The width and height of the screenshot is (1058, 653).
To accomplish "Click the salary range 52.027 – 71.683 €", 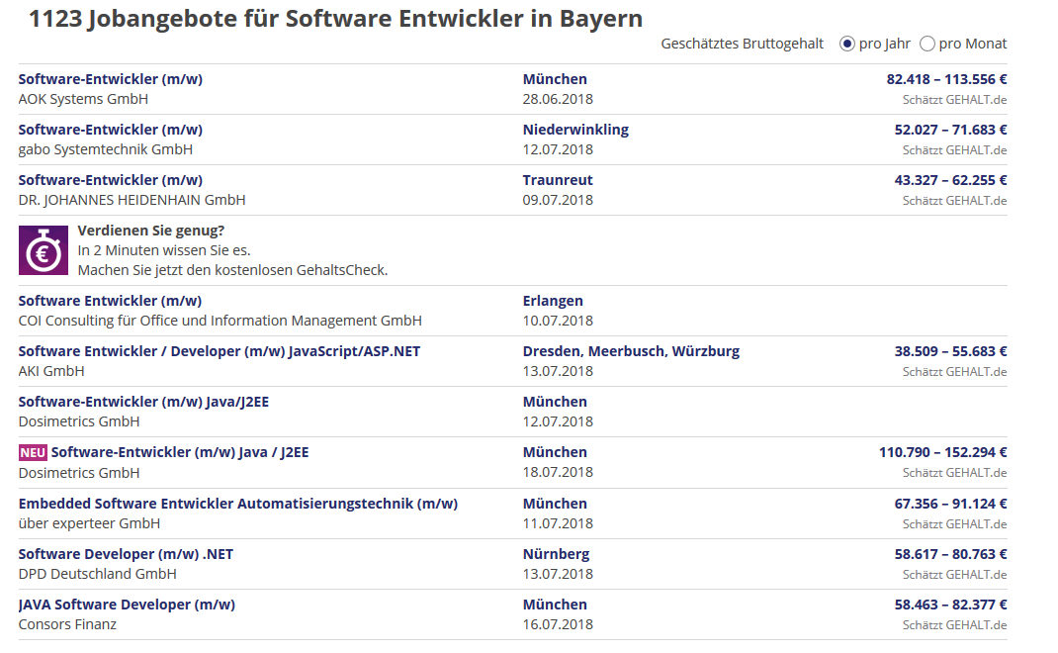I will [950, 130].
